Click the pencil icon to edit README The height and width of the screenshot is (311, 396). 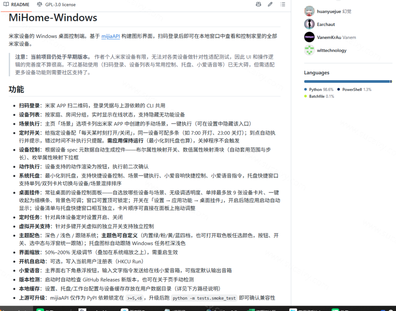(x=270, y=4)
